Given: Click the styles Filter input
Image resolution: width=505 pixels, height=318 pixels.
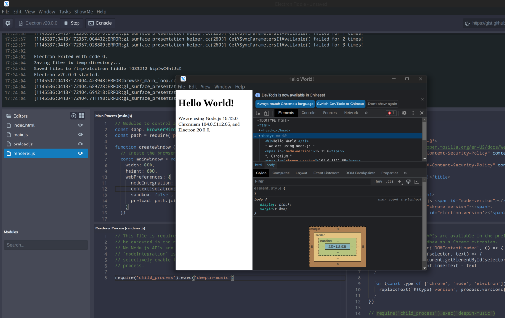Looking at the screenshot, I should 312,181.
